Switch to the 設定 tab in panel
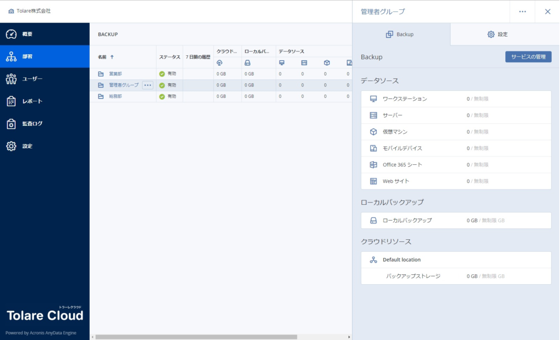 [498, 34]
